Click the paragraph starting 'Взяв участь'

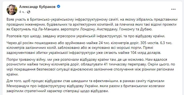(x=92, y=24)
